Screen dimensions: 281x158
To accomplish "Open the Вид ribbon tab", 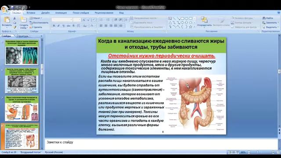I will coord(121,13).
